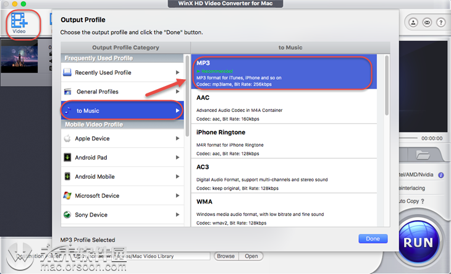
Task: Expand the to Music arrow
Action: point(178,111)
